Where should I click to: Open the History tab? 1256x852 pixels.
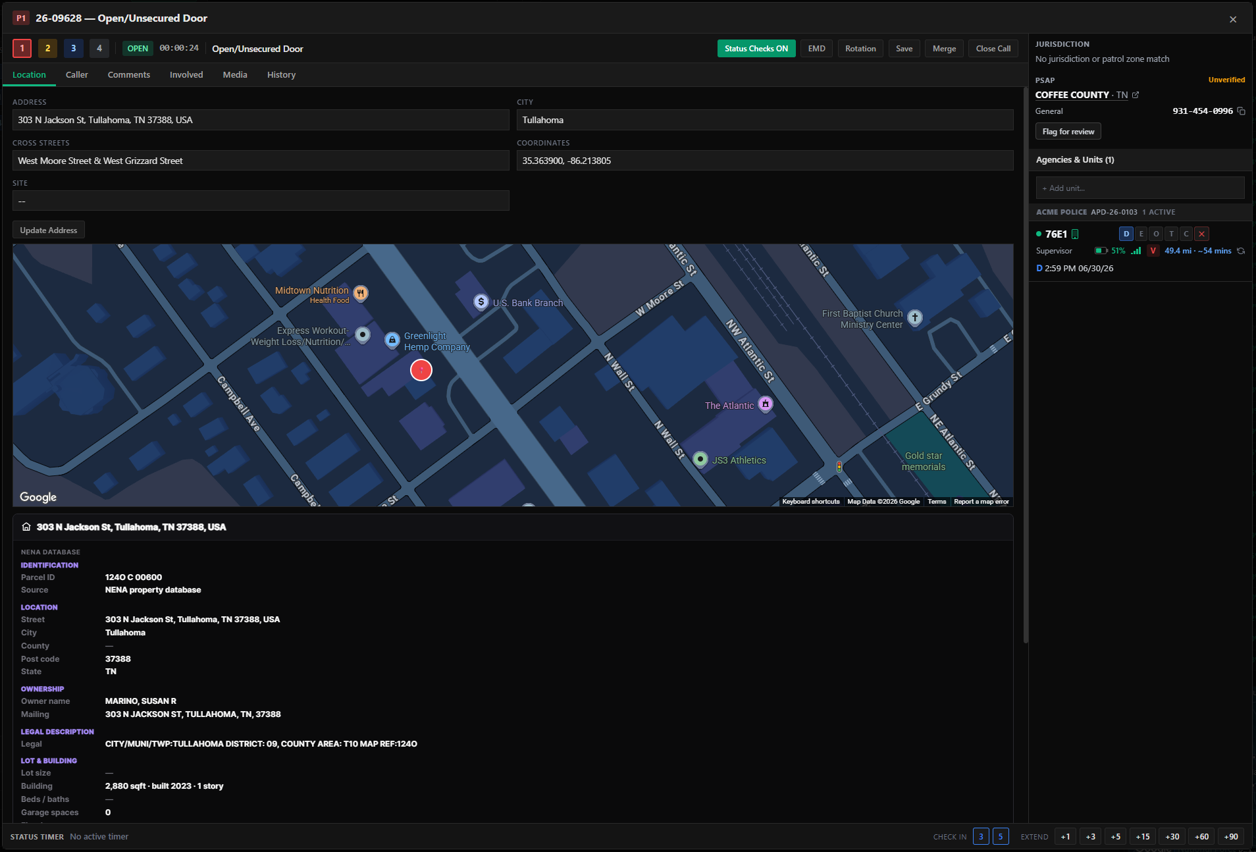tap(281, 75)
